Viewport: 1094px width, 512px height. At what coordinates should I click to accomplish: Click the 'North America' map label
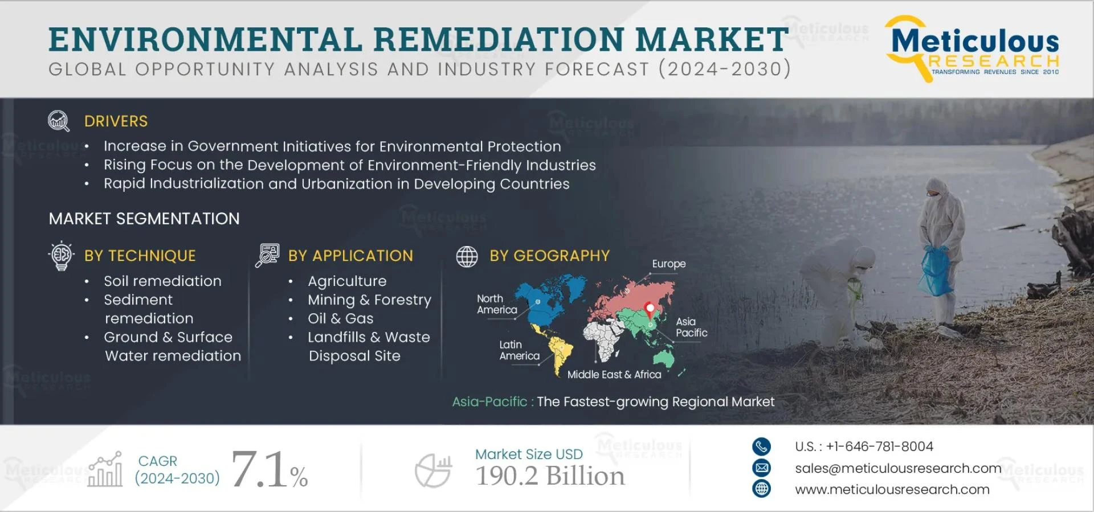tap(497, 304)
